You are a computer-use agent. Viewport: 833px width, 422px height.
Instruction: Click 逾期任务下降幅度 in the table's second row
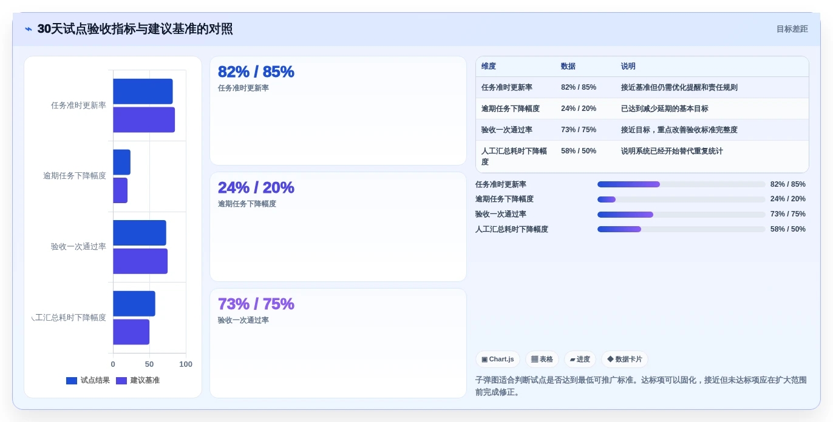[511, 109]
